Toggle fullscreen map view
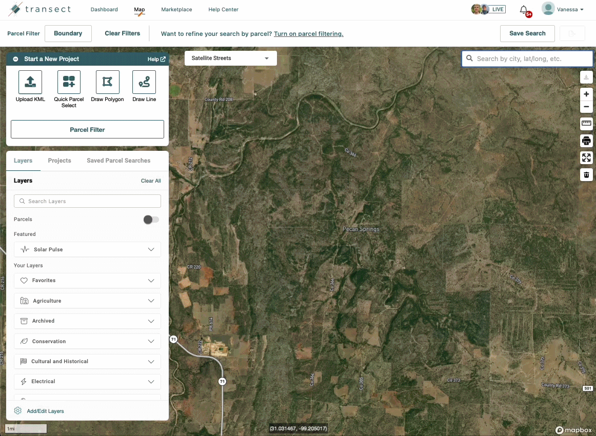 [x=586, y=158]
